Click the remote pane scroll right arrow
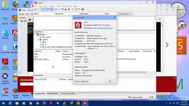189x106 pixels. [155, 72]
